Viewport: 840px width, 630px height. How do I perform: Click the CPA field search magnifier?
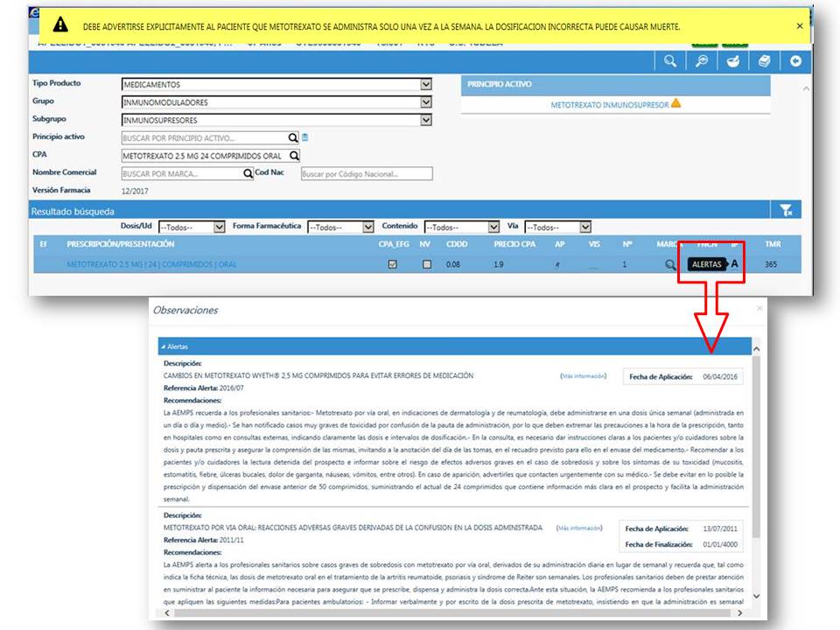coord(294,156)
